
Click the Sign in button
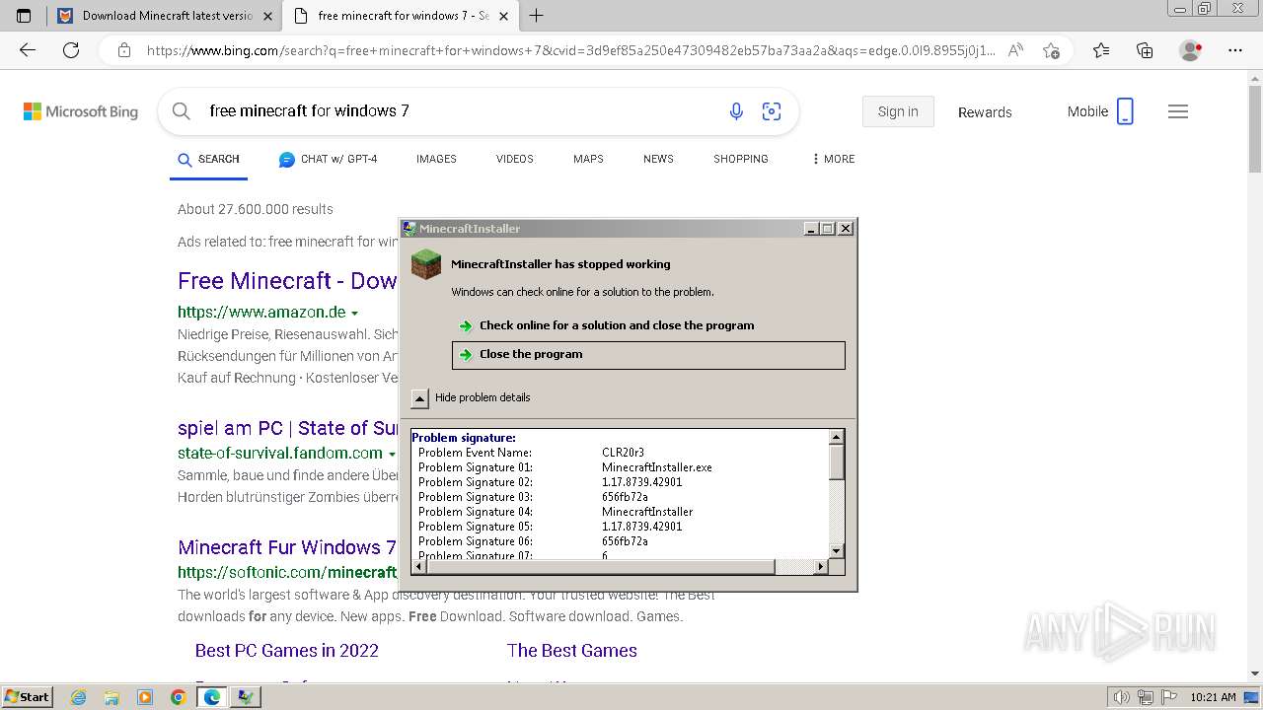[x=898, y=111]
